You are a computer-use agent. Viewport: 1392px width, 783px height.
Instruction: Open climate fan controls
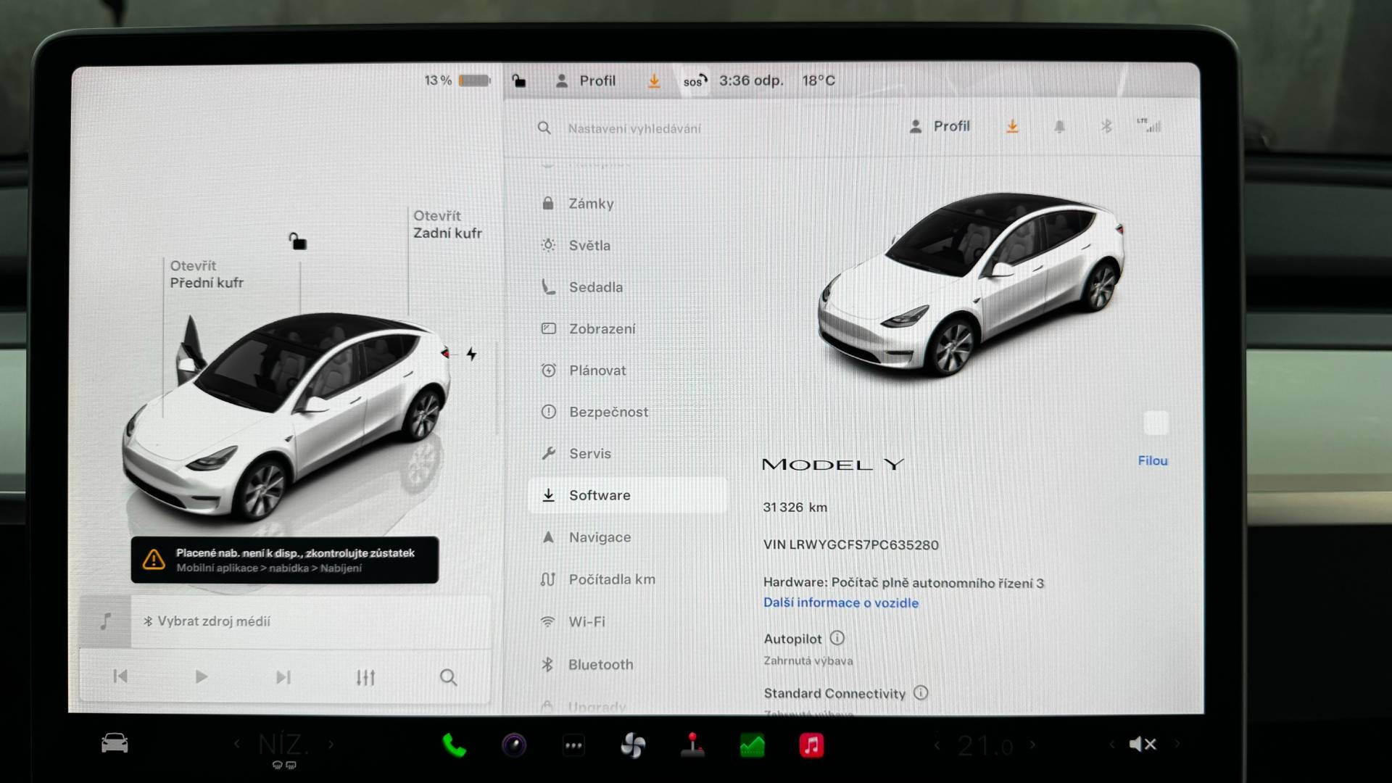(x=633, y=745)
